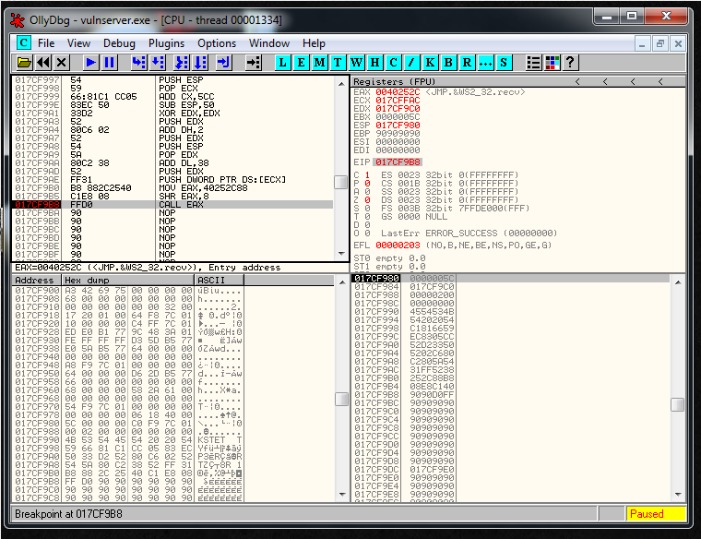Click the C system menu icon
The width and height of the screenshot is (701, 539).
tap(23, 43)
